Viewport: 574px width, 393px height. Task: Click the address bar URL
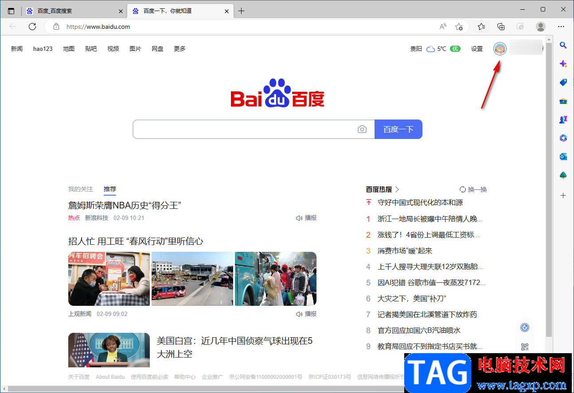point(98,27)
